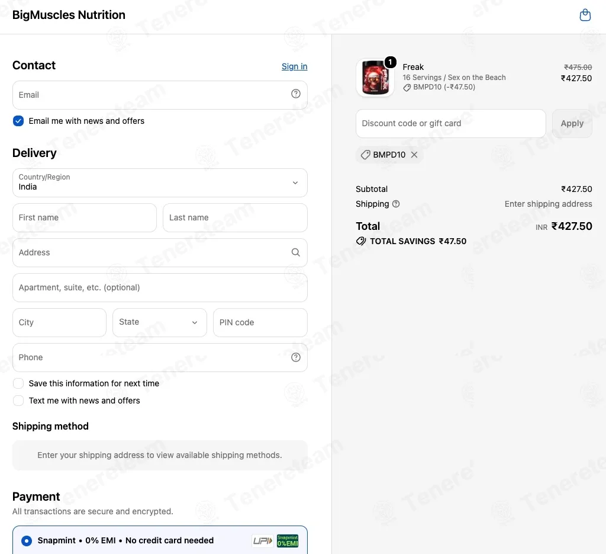The image size is (606, 554).
Task: Focus the Email input field
Action: [160, 95]
